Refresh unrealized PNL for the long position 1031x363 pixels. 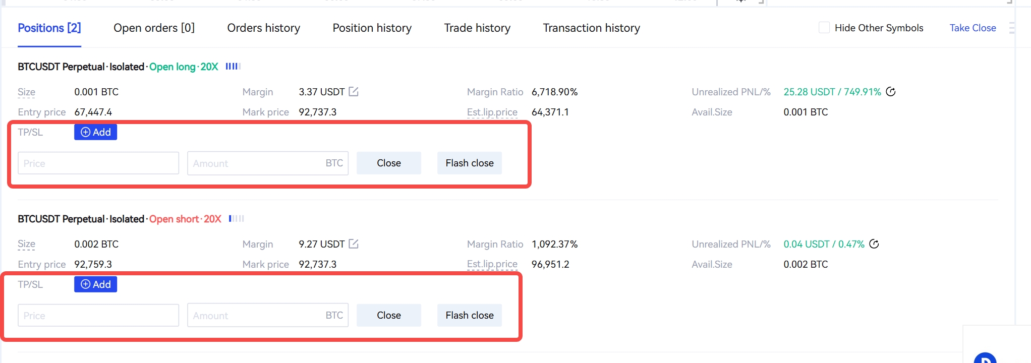pyautogui.click(x=891, y=92)
